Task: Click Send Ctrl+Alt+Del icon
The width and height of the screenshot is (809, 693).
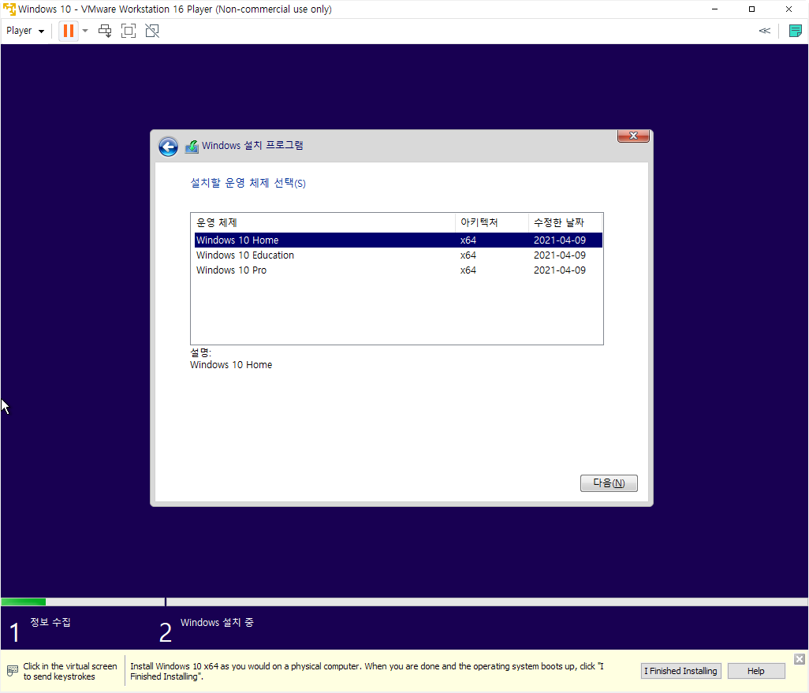Action: (105, 31)
